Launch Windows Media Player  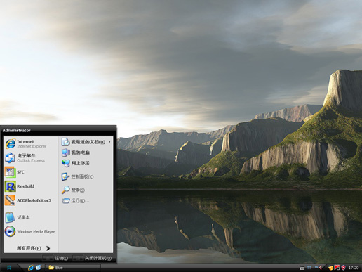pyautogui.click(x=30, y=231)
